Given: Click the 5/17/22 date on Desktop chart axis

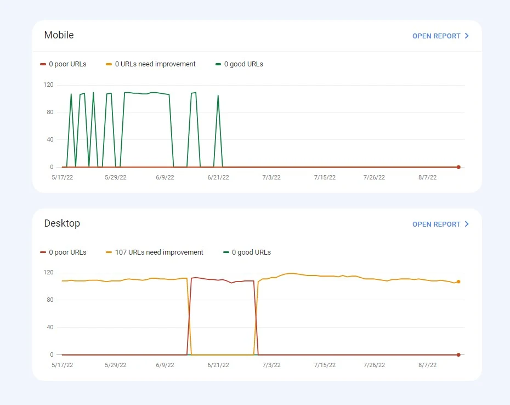Looking at the screenshot, I should [x=63, y=365].
